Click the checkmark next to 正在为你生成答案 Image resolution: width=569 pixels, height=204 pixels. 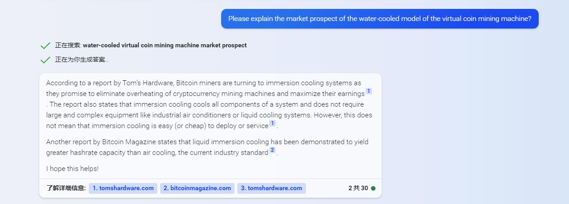pyautogui.click(x=45, y=60)
